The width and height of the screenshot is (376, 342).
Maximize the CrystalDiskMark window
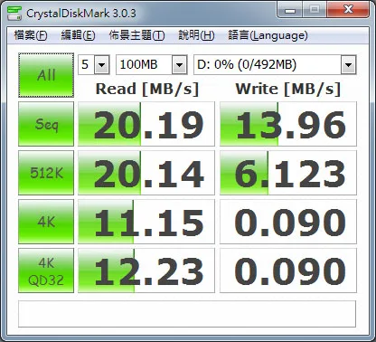tap(315, 10)
